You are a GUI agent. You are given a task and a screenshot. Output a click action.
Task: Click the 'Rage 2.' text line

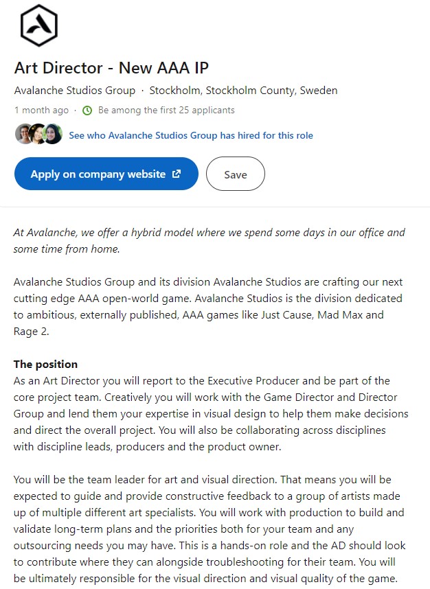pyautogui.click(x=31, y=332)
